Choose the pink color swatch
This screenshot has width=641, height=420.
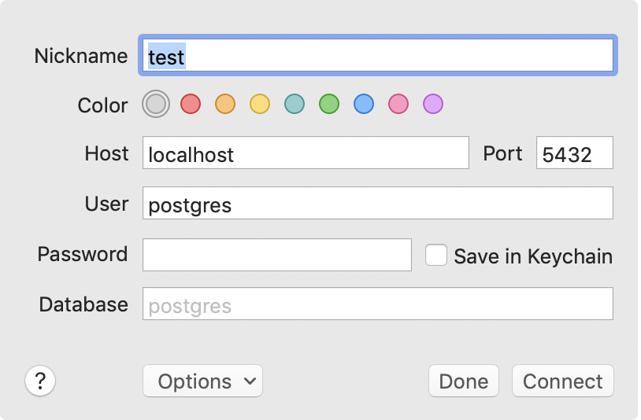tap(398, 104)
